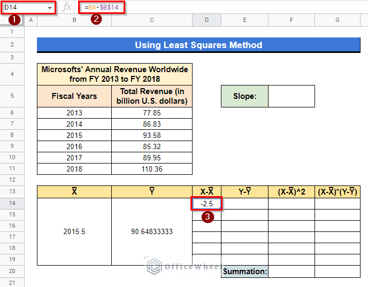This screenshot has width=368, height=287.
Task: Click the (X-X̄)*(Y-Ȳ) header cell
Action: click(338, 192)
